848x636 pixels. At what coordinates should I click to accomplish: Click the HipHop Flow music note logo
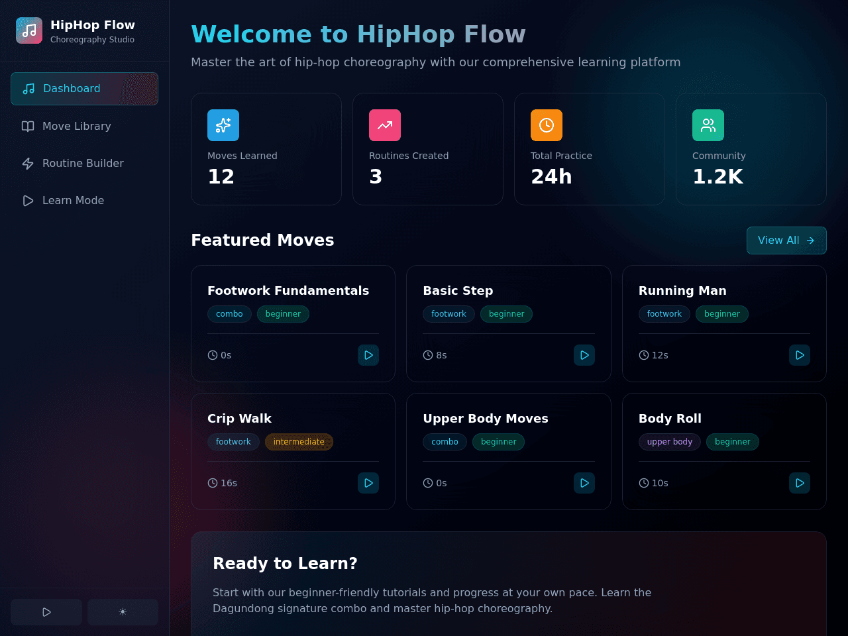pos(29,30)
